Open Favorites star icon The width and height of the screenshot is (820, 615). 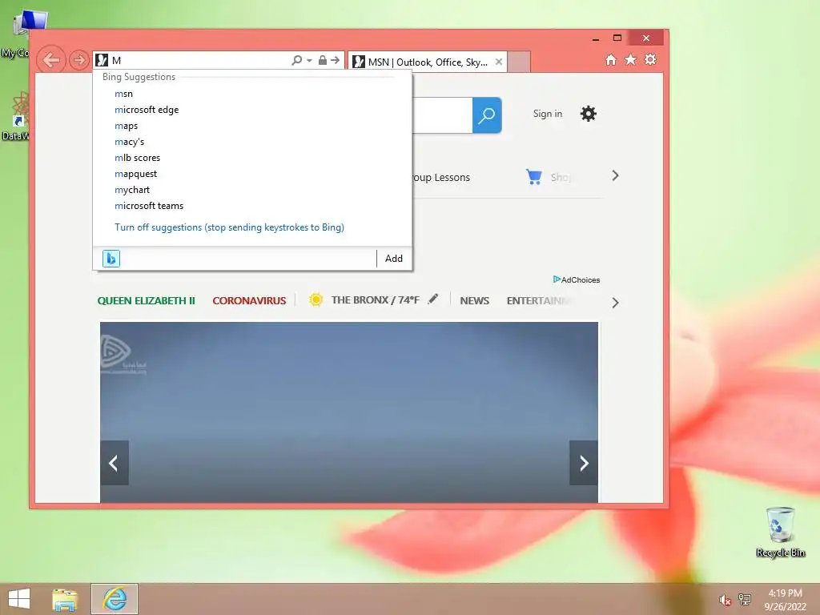[631, 59]
